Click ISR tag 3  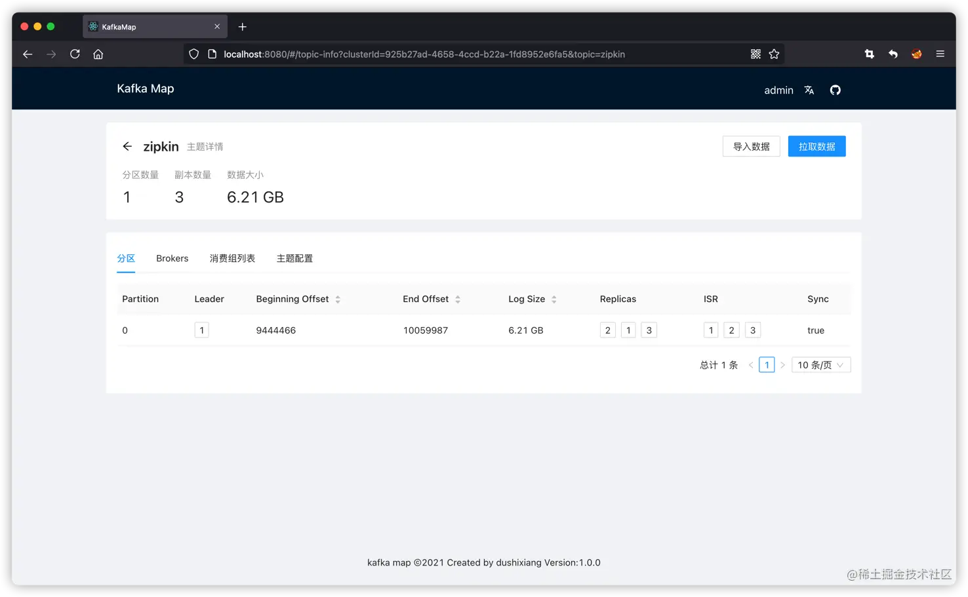point(753,330)
